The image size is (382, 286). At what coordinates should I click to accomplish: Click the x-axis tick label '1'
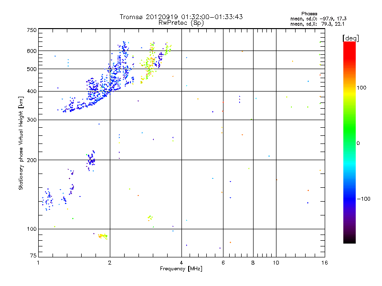point(38,263)
